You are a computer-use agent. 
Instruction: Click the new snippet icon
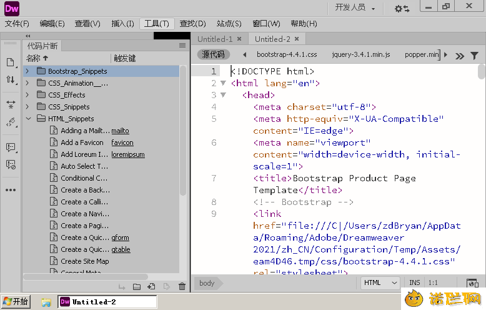click(x=152, y=287)
